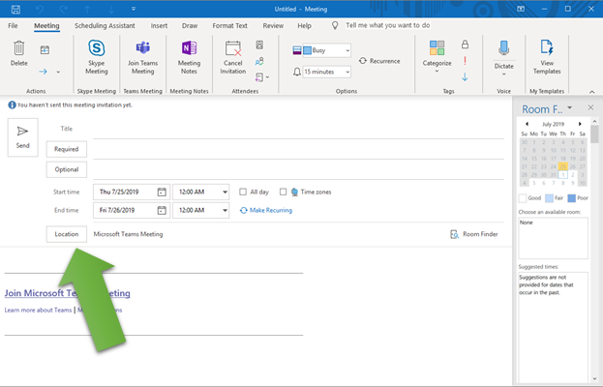
Task: Expand the End time 12:00 AM dropdown
Action: click(225, 210)
